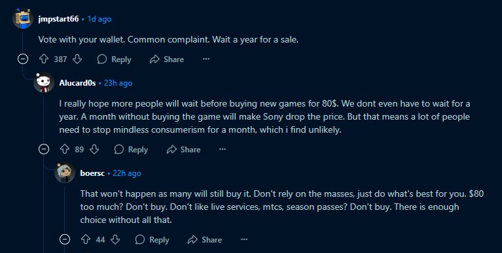502x253 pixels.
Task: Share Alucard0s's comment
Action: 183,149
